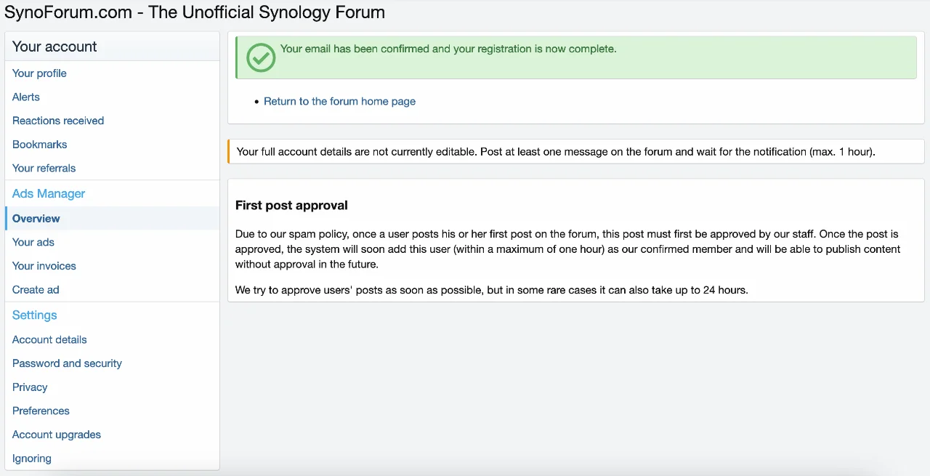The width and height of the screenshot is (930, 476).
Task: Open Privacy settings
Action: (30, 387)
